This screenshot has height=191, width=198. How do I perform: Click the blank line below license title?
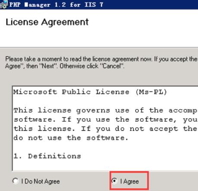click(105, 101)
